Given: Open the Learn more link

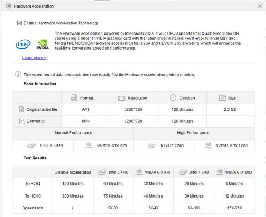Looking at the screenshot, I should point(34,58).
